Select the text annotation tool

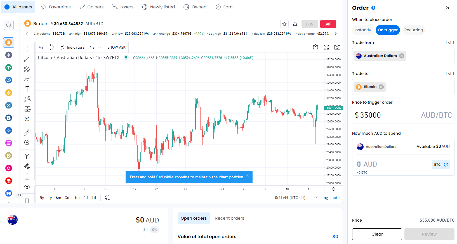click(x=27, y=89)
